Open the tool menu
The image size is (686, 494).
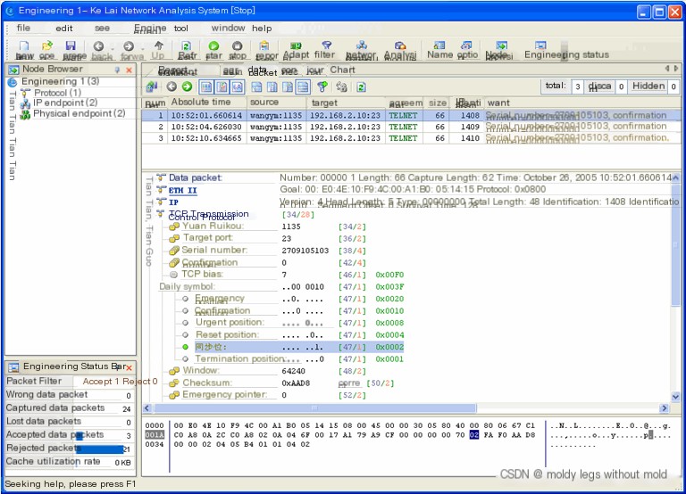pyautogui.click(x=180, y=29)
